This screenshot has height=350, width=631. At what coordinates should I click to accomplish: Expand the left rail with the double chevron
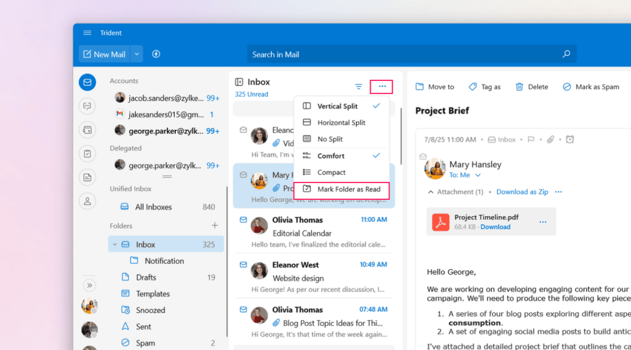[89, 285]
